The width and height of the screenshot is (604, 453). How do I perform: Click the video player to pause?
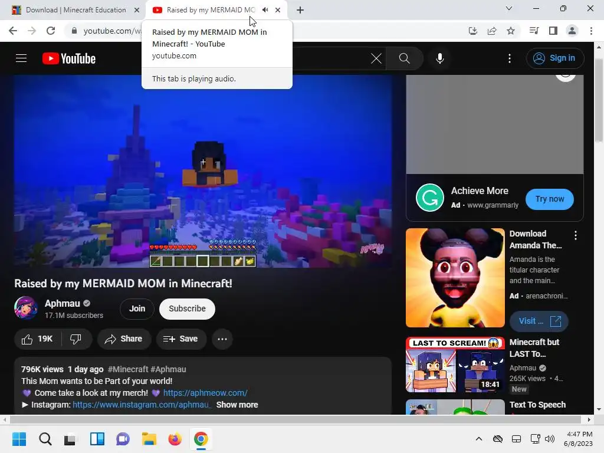pos(203,172)
